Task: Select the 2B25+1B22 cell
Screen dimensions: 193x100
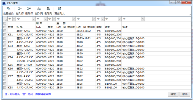Action: (x=86, y=38)
